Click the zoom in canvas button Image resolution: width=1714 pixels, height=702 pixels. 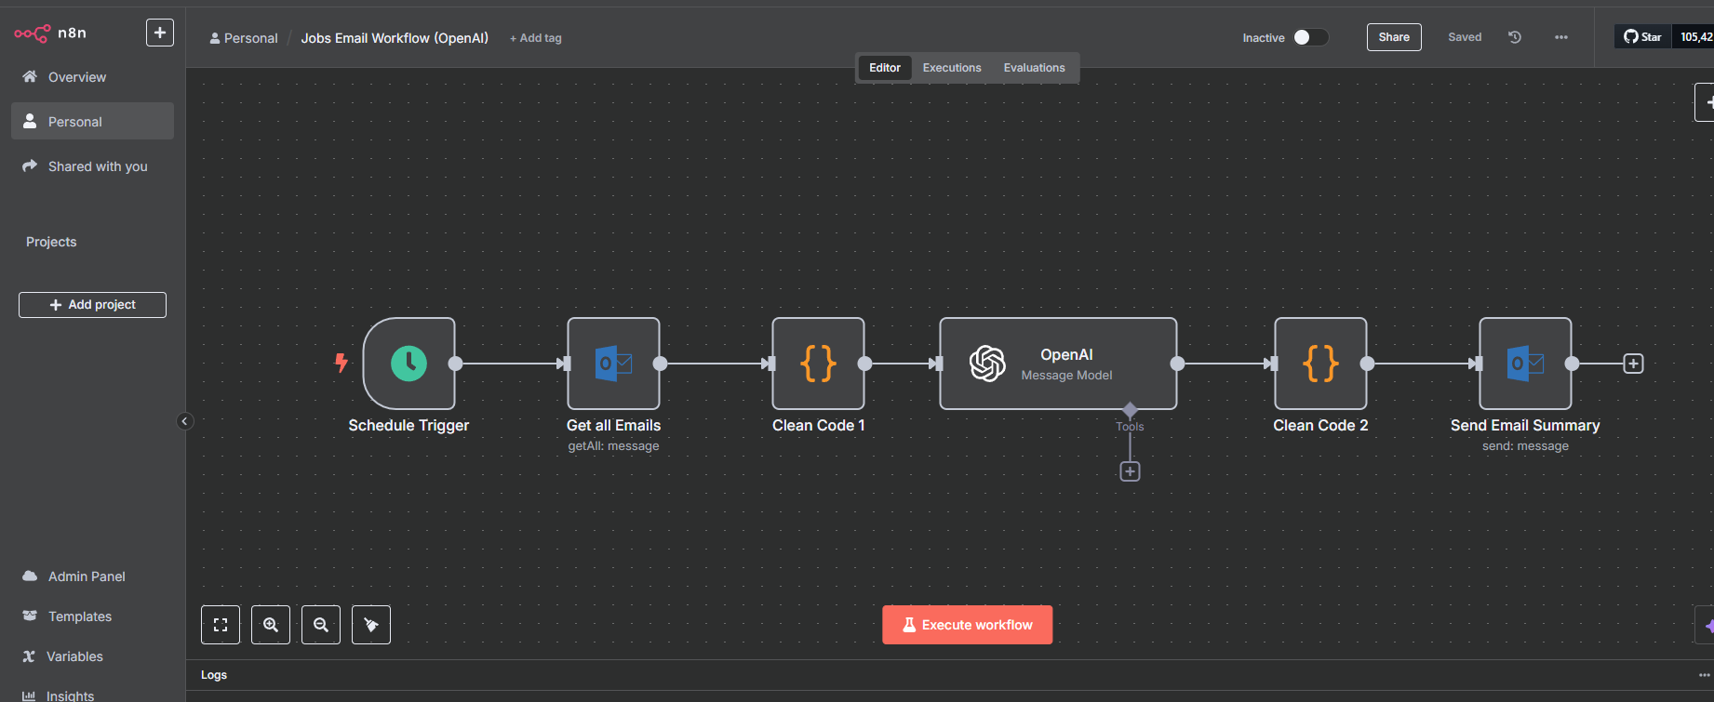point(271,625)
